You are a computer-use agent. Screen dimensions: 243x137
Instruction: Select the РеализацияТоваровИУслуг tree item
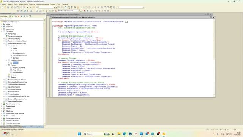(x=17, y=43)
